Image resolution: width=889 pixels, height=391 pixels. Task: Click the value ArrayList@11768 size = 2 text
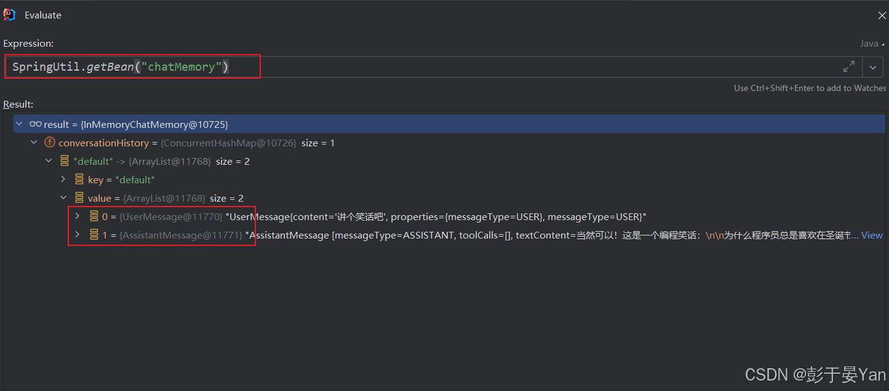click(165, 198)
